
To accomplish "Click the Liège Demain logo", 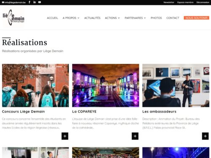I will (x=14, y=18).
